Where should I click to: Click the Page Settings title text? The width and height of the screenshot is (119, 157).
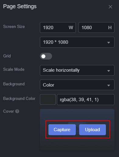pyautogui.click(x=20, y=7)
